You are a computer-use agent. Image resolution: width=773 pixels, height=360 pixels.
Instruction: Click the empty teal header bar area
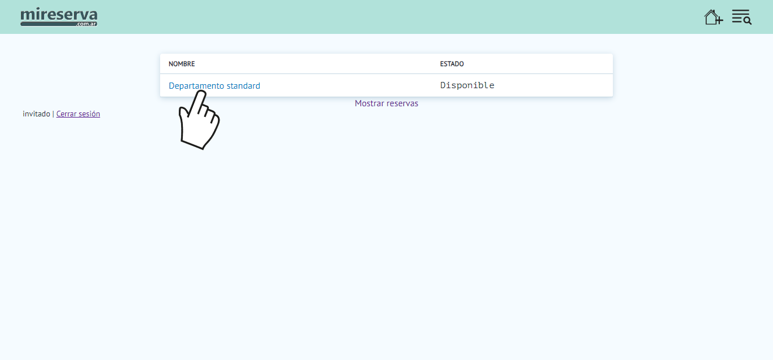coord(396,17)
